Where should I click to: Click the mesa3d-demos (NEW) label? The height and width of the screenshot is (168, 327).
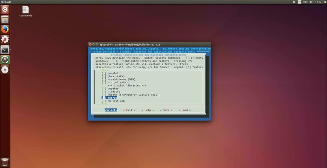pyautogui.click(x=122, y=79)
